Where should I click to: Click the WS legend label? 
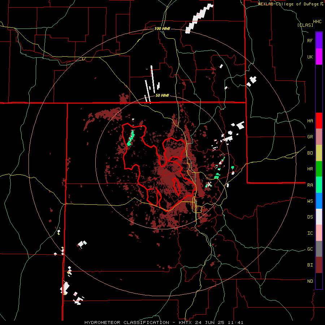pos(310,201)
